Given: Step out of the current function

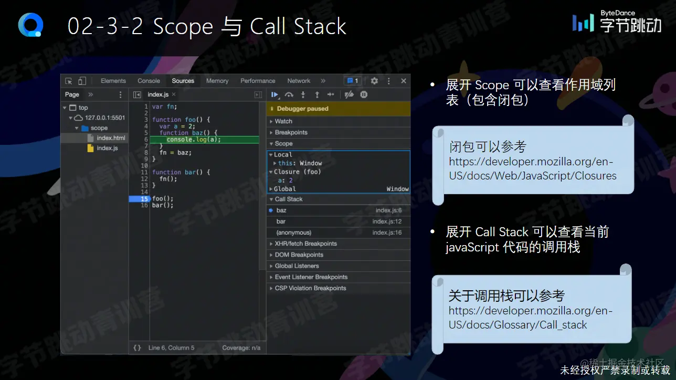Looking at the screenshot, I should (317, 94).
